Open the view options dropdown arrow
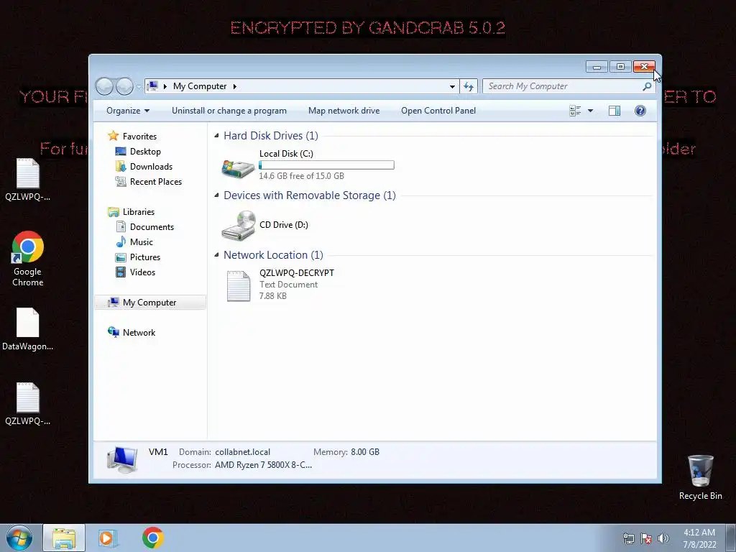The width and height of the screenshot is (736, 552). coord(591,111)
